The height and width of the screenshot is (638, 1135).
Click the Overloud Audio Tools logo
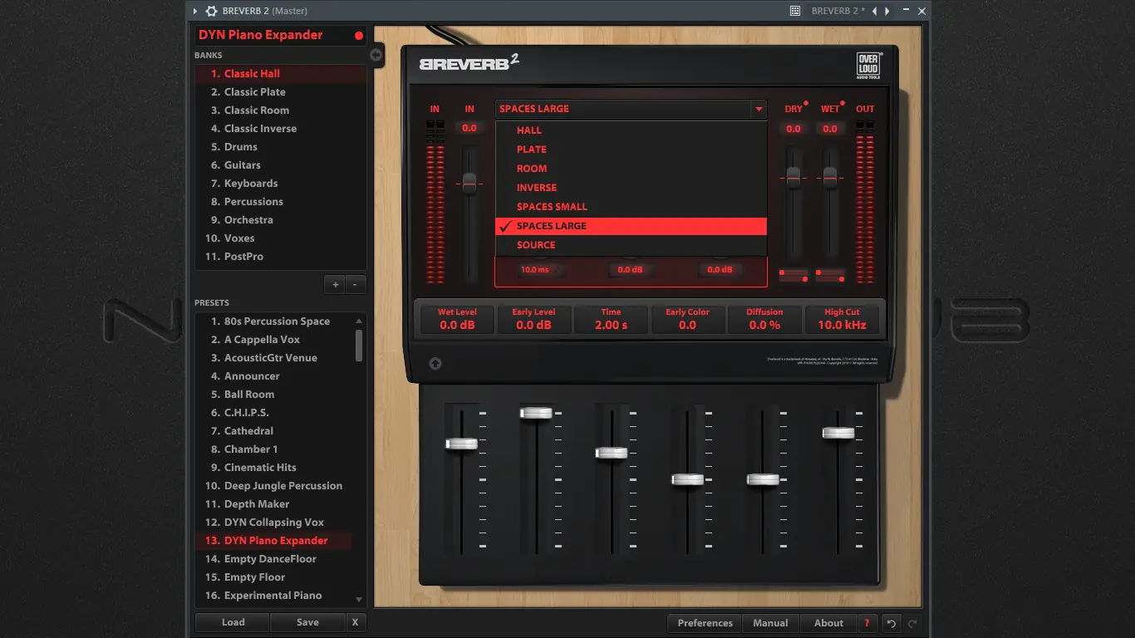pos(869,66)
